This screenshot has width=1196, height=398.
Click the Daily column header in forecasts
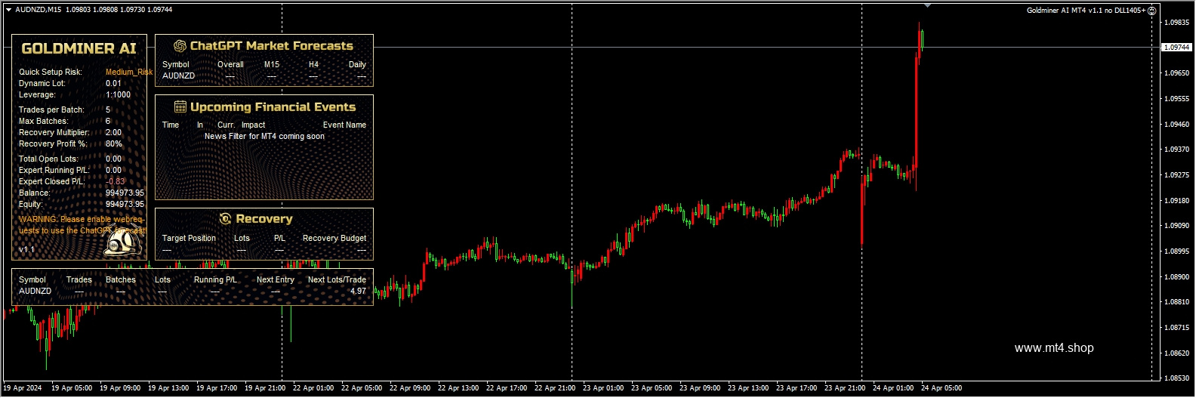pos(357,65)
